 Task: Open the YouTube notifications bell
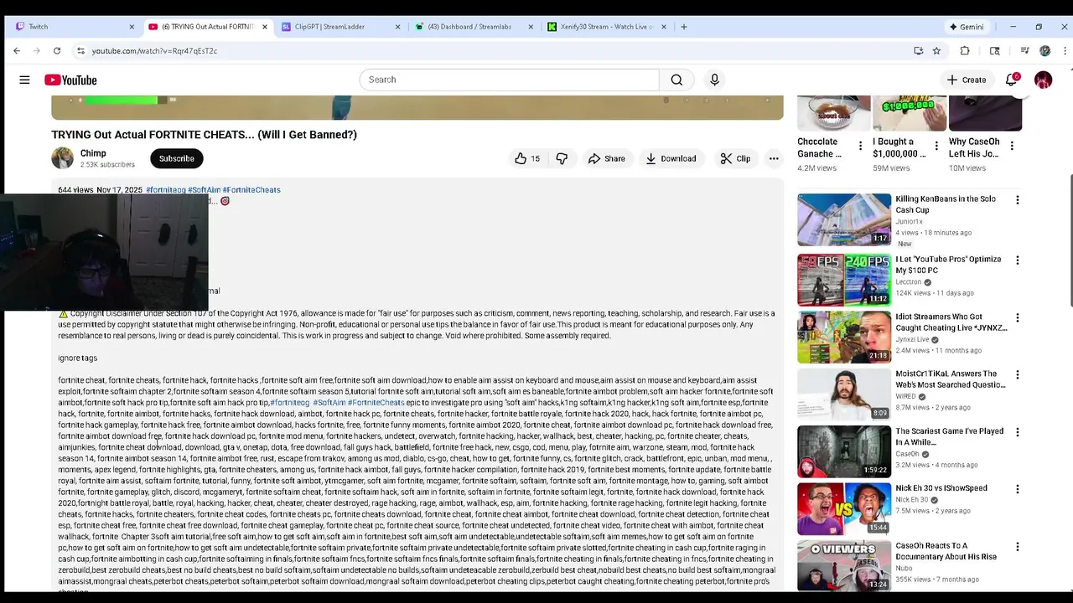(1012, 80)
